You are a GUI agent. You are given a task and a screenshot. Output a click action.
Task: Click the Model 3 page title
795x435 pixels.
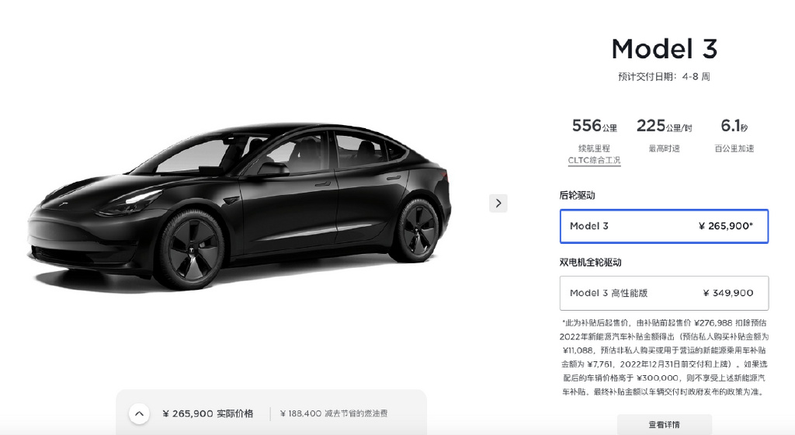(x=665, y=49)
